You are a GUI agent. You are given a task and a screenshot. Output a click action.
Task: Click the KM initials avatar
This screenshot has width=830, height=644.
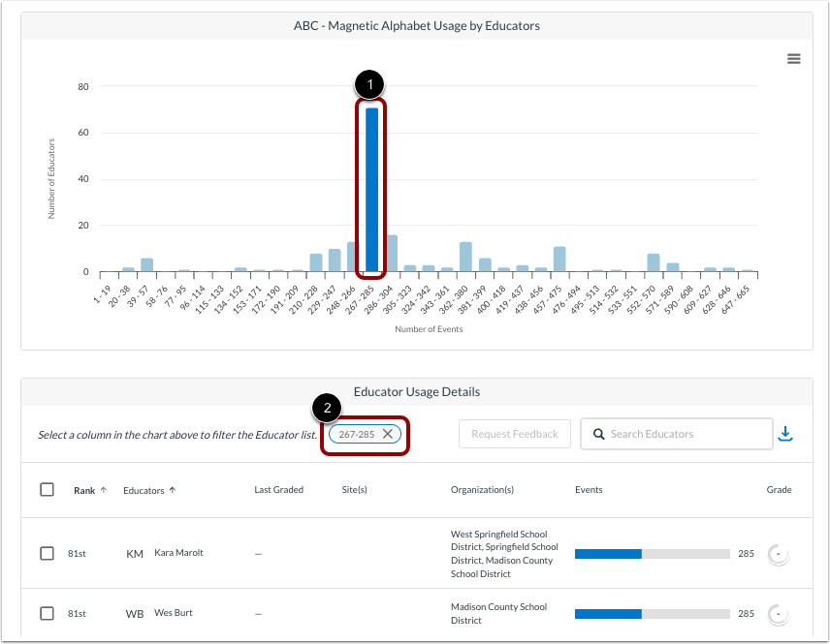(x=135, y=553)
